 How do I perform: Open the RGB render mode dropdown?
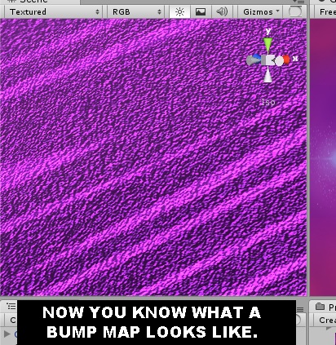coord(136,12)
